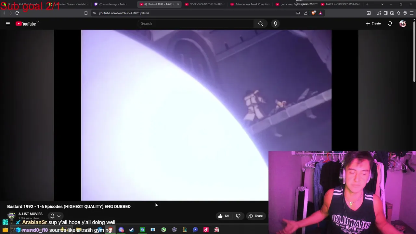Switch to the asianbunnyx Twitch tab

pyautogui.click(x=113, y=4)
